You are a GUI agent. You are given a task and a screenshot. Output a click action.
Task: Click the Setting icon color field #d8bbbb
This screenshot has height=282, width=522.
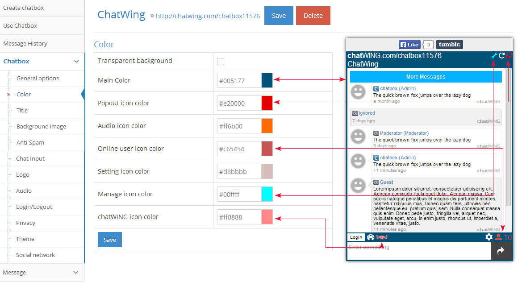239,171
